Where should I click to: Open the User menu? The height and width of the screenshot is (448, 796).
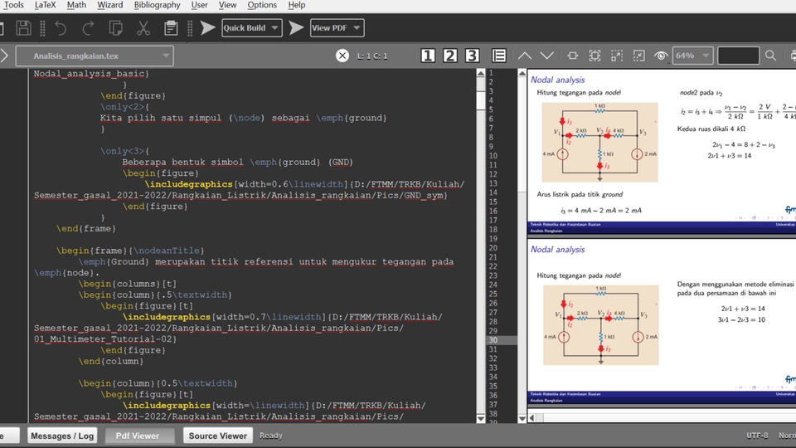tap(200, 5)
